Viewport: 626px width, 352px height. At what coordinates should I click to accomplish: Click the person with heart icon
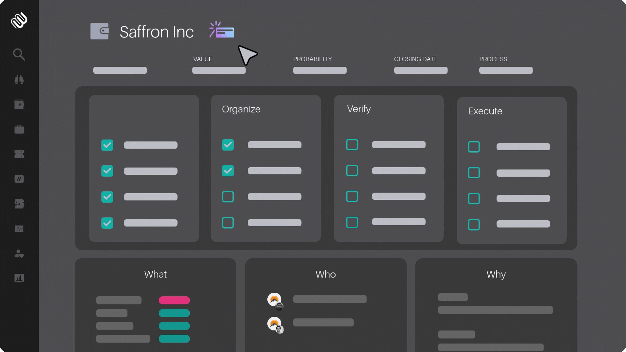pos(19,254)
